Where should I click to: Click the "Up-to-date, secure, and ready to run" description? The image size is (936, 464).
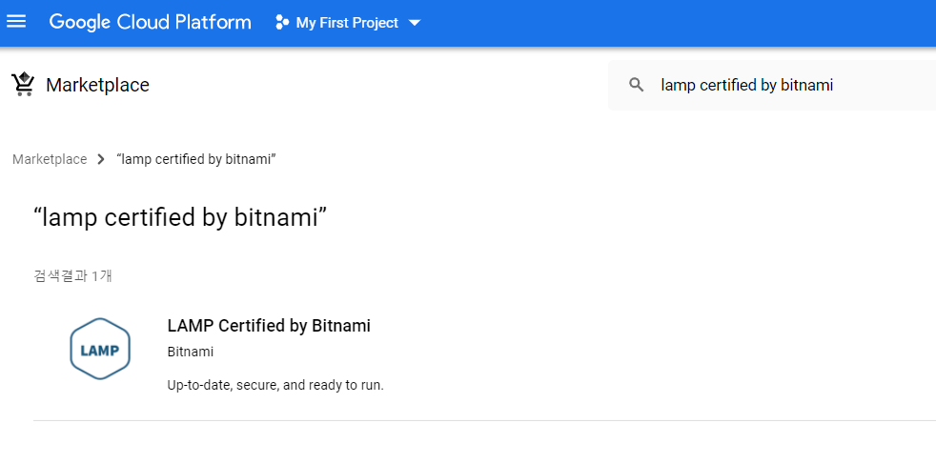click(x=275, y=385)
